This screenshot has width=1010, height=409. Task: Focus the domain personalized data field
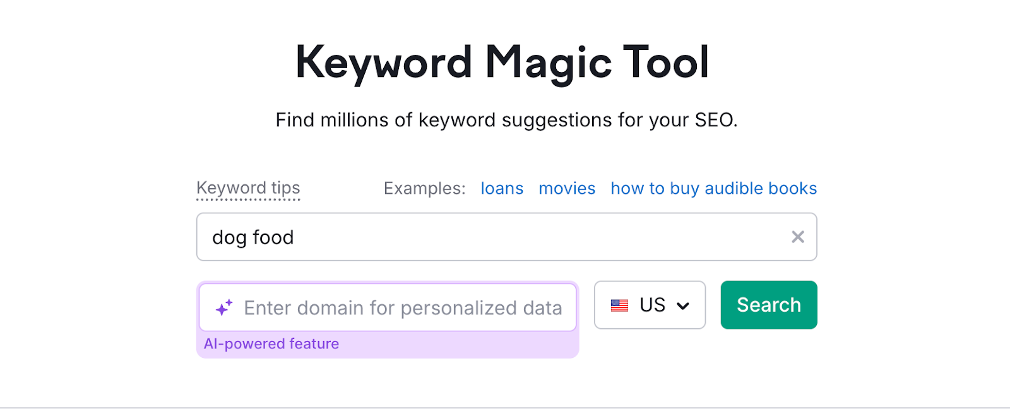[x=404, y=307]
